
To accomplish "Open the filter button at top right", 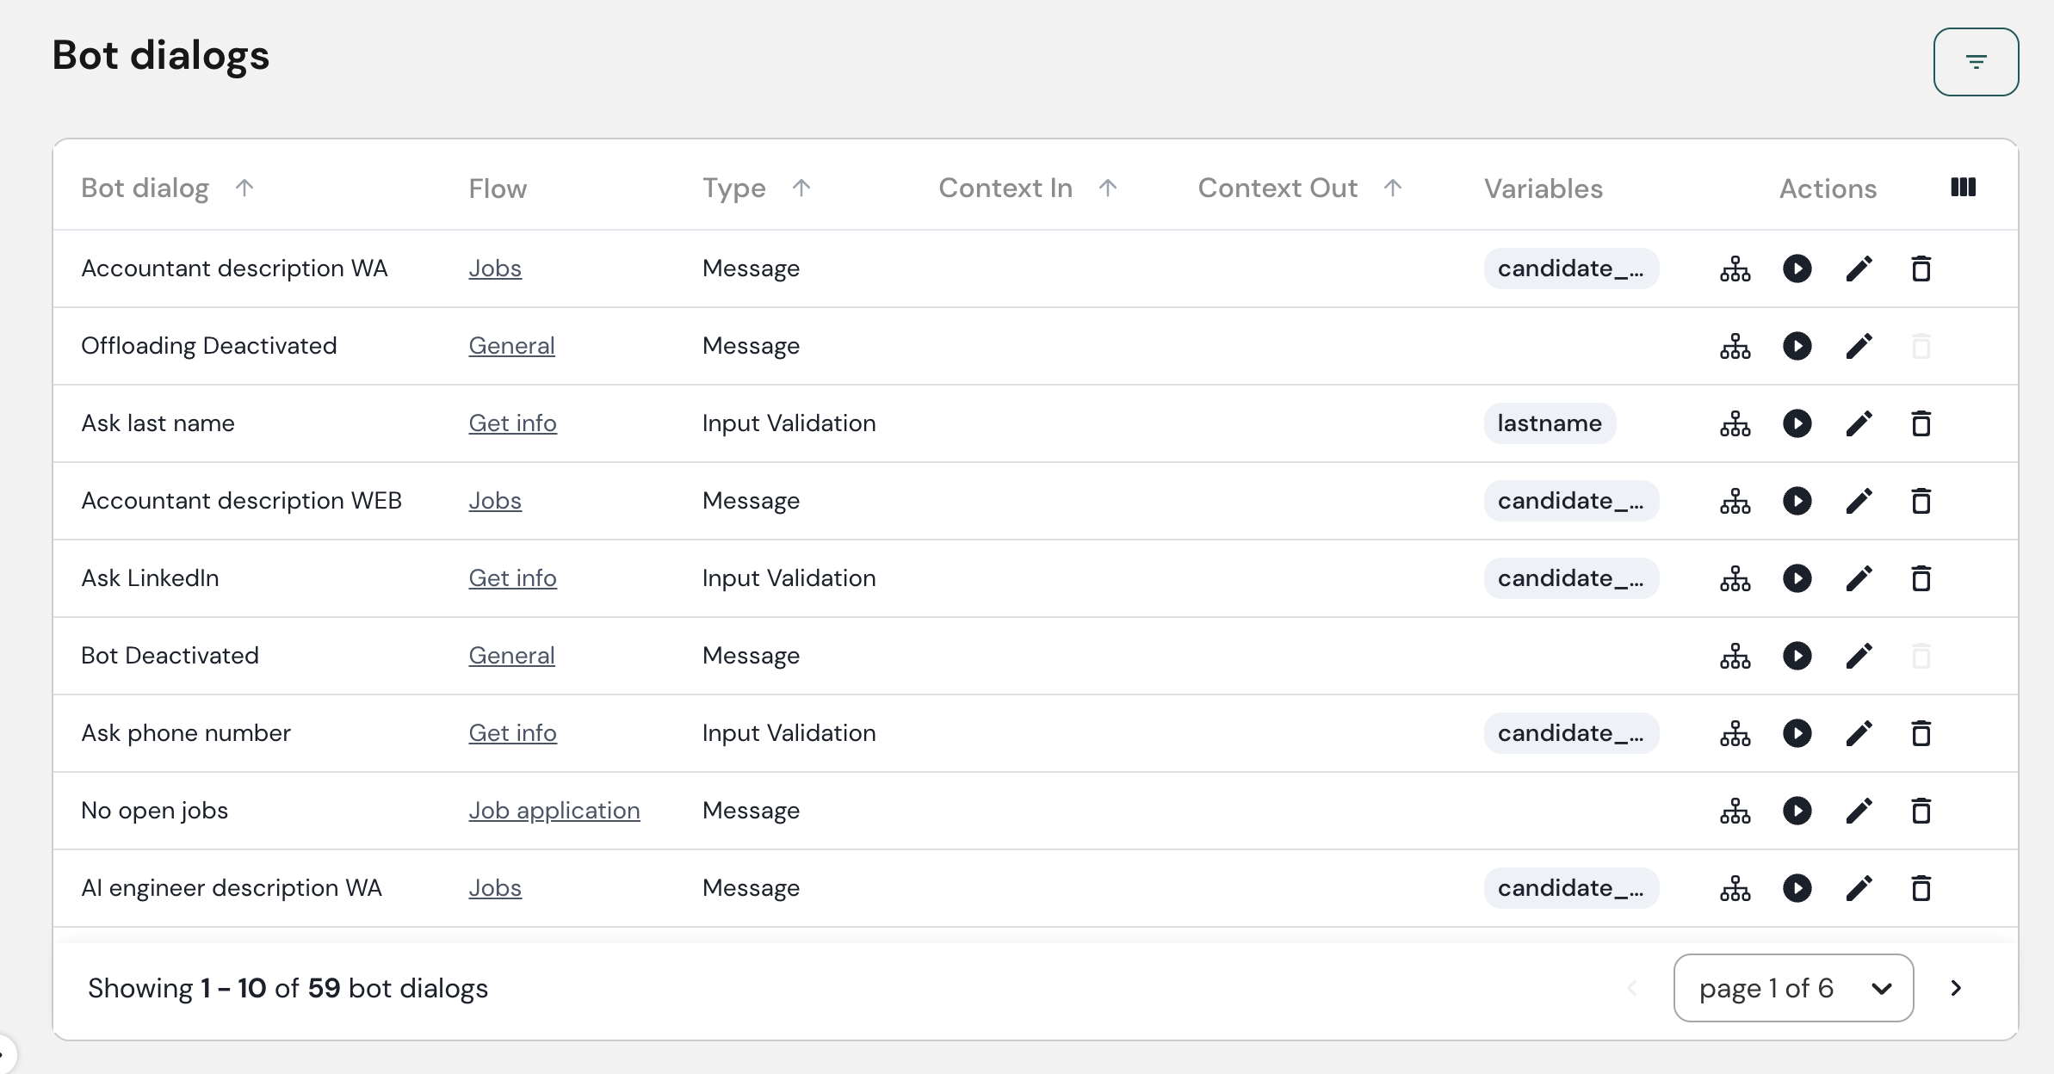I will tap(1976, 62).
